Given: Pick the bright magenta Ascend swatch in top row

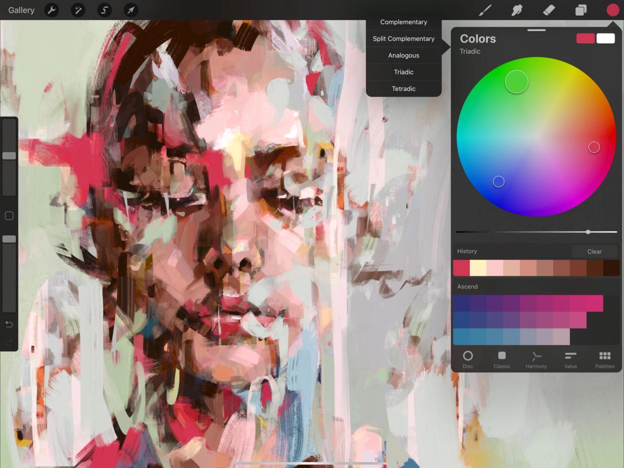Looking at the screenshot, I should (x=595, y=303).
